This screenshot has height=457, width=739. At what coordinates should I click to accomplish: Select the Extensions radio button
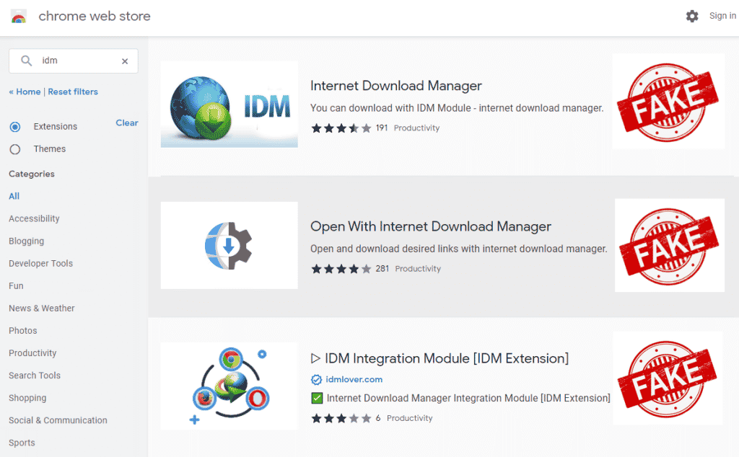15,127
